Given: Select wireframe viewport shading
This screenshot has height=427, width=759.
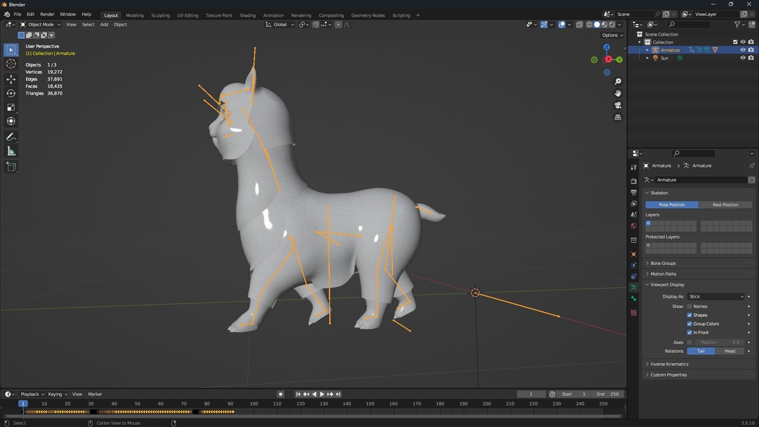Looking at the screenshot, I should [x=589, y=25].
